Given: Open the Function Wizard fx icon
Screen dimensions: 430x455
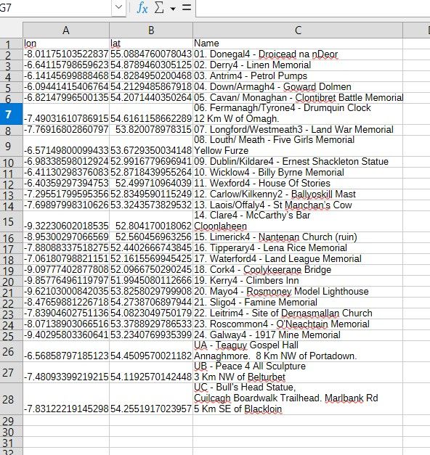Looking at the screenshot, I should [x=142, y=8].
